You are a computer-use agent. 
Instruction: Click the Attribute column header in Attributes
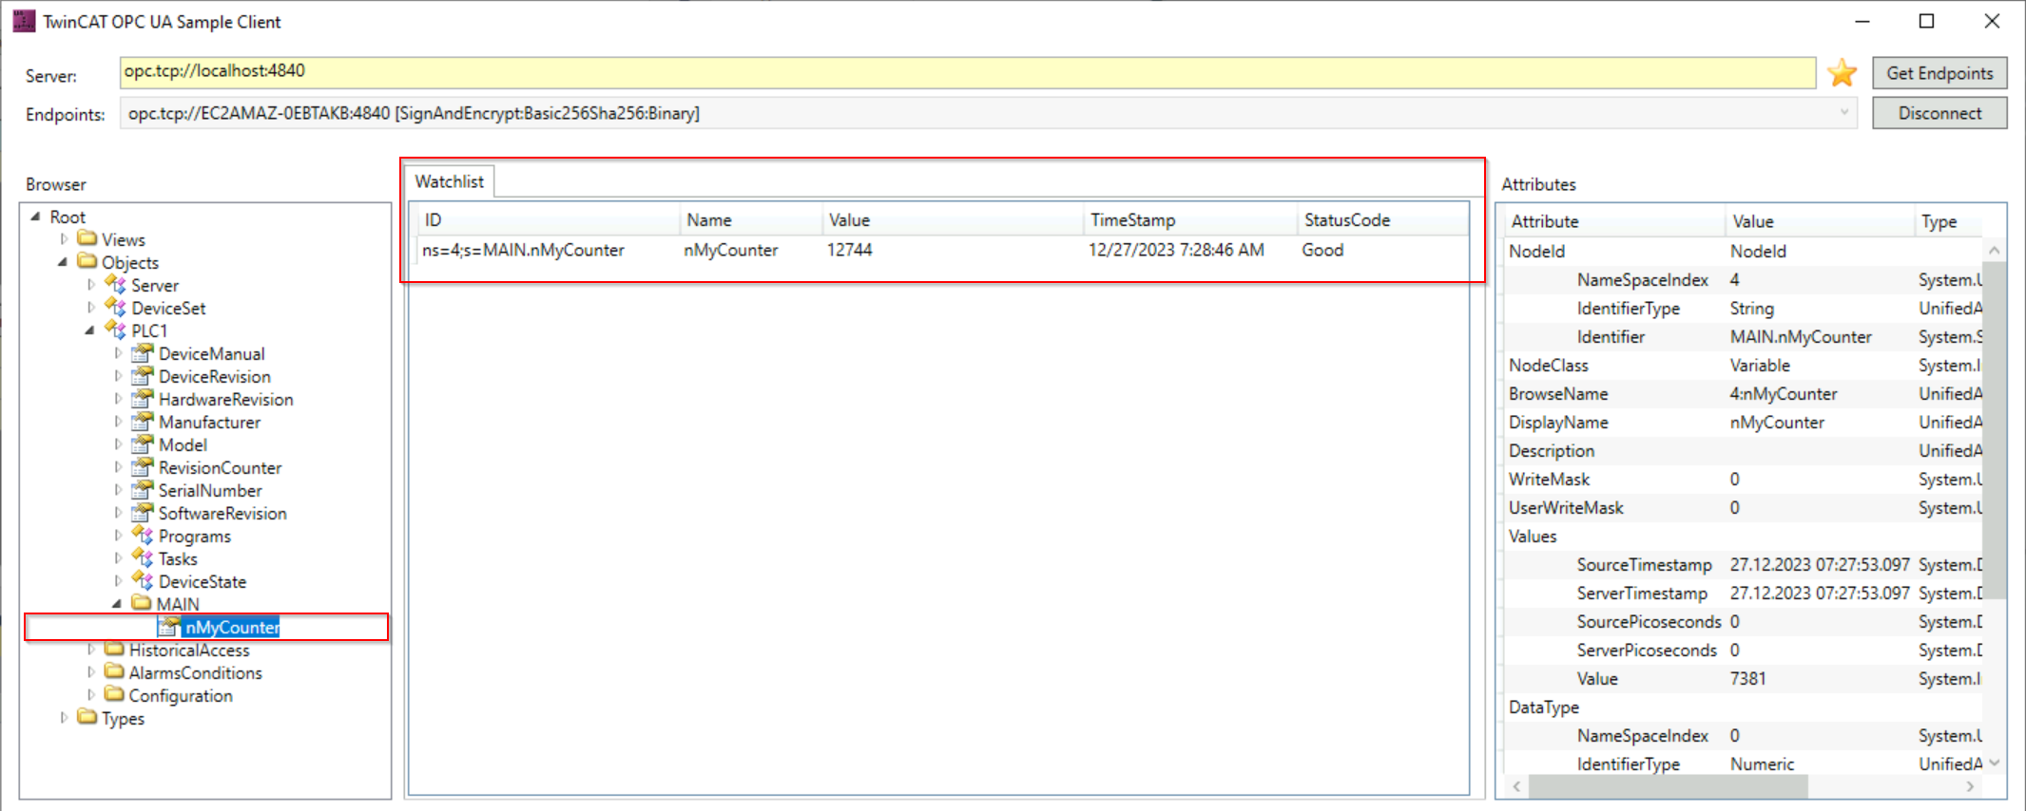[x=1613, y=221]
